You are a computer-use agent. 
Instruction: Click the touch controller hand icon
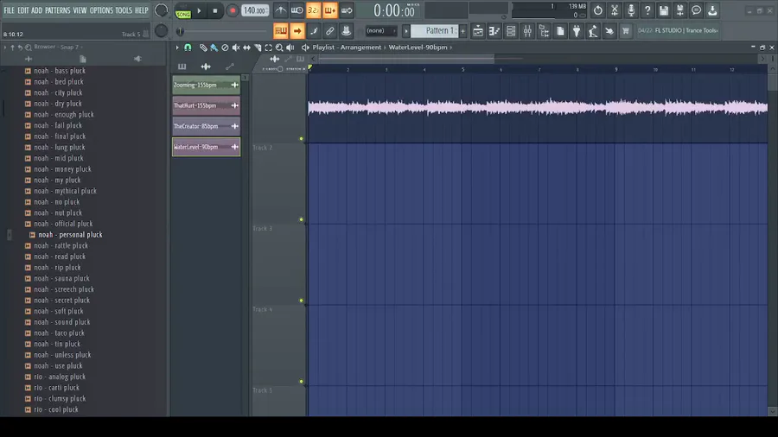pyautogui.click(x=609, y=31)
